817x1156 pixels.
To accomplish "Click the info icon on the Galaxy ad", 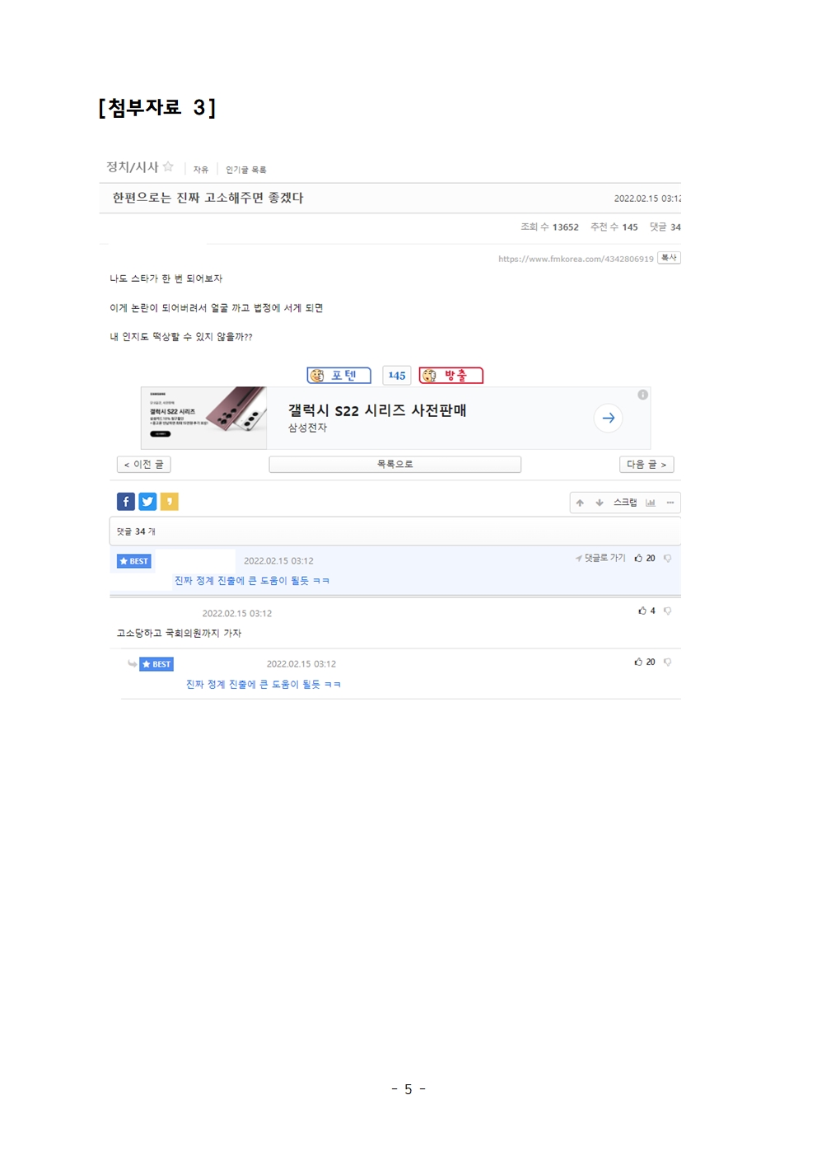I will tap(642, 395).
